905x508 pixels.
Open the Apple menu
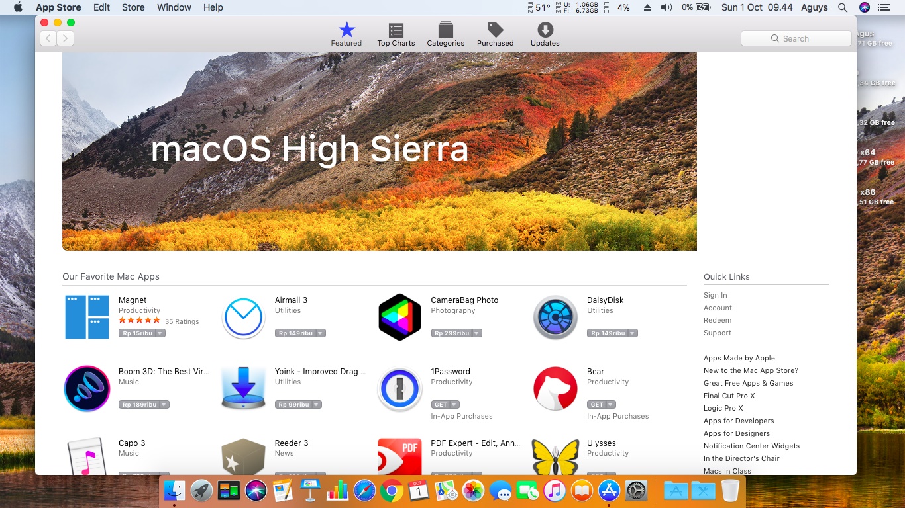coord(18,7)
